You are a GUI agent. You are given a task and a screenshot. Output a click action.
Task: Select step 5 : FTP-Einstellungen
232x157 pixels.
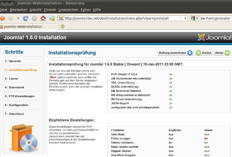pyautogui.click(x=20, y=96)
